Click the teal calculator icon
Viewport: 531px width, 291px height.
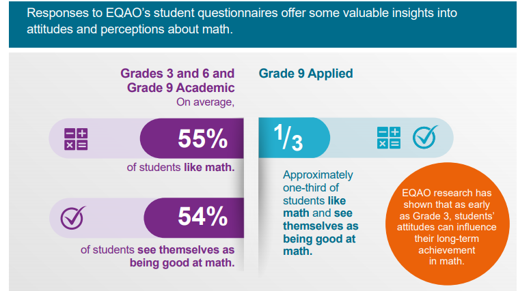coord(390,138)
